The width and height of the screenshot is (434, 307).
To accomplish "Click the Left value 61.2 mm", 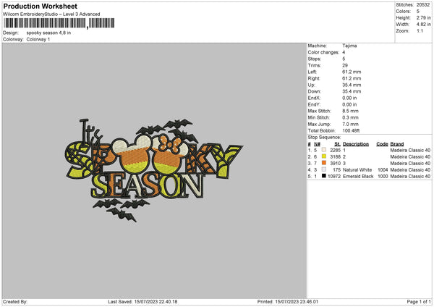I will pos(352,72).
